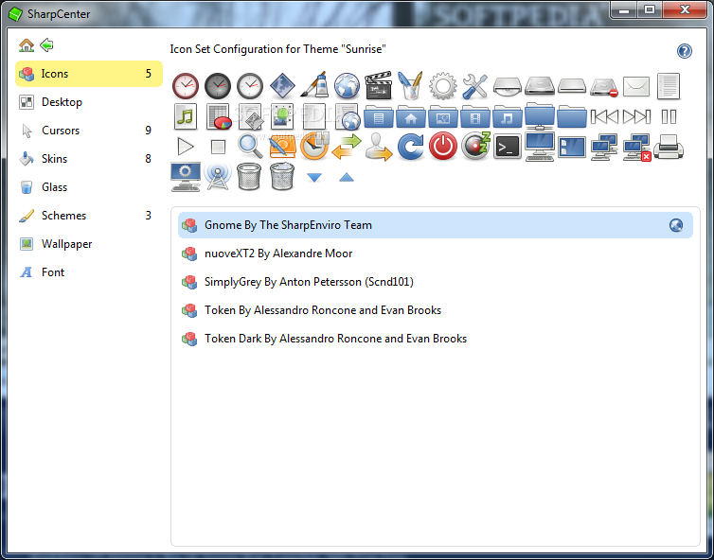Click the gear settings preview icon
Viewport: 714px width, 560px height.
point(443,86)
